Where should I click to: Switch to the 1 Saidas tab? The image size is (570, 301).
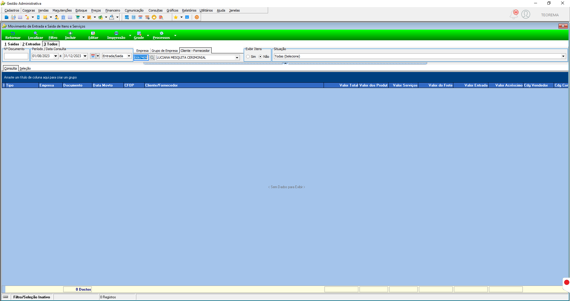pyautogui.click(x=12, y=44)
